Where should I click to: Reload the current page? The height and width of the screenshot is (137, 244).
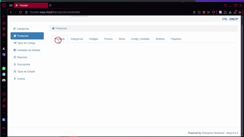20,12
